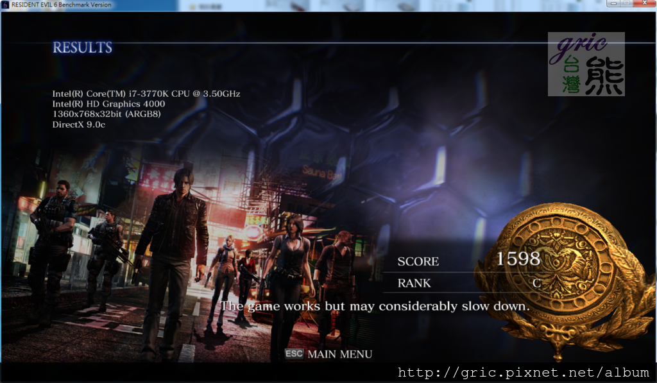Select the MAIN MENU option
The image size is (657, 383).
pyautogui.click(x=339, y=355)
